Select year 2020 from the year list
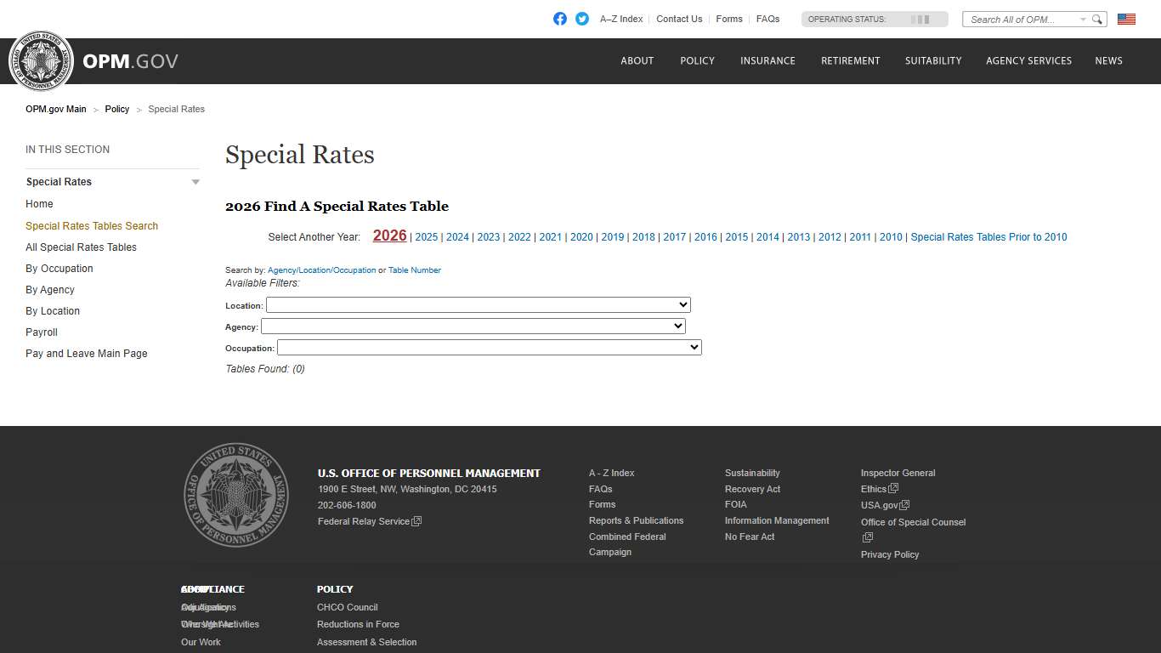 (x=581, y=237)
